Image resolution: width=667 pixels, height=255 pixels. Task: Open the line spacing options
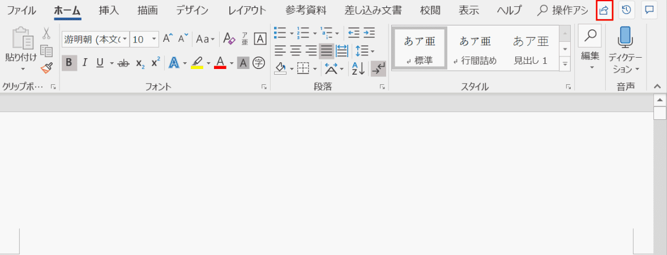(365, 51)
